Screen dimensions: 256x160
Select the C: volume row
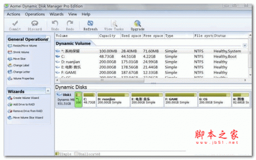point(151,56)
